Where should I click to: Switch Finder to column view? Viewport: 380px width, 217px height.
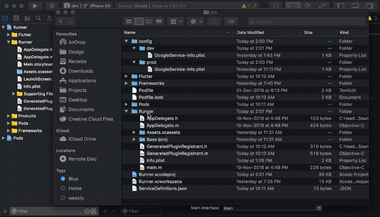[x=149, y=22]
